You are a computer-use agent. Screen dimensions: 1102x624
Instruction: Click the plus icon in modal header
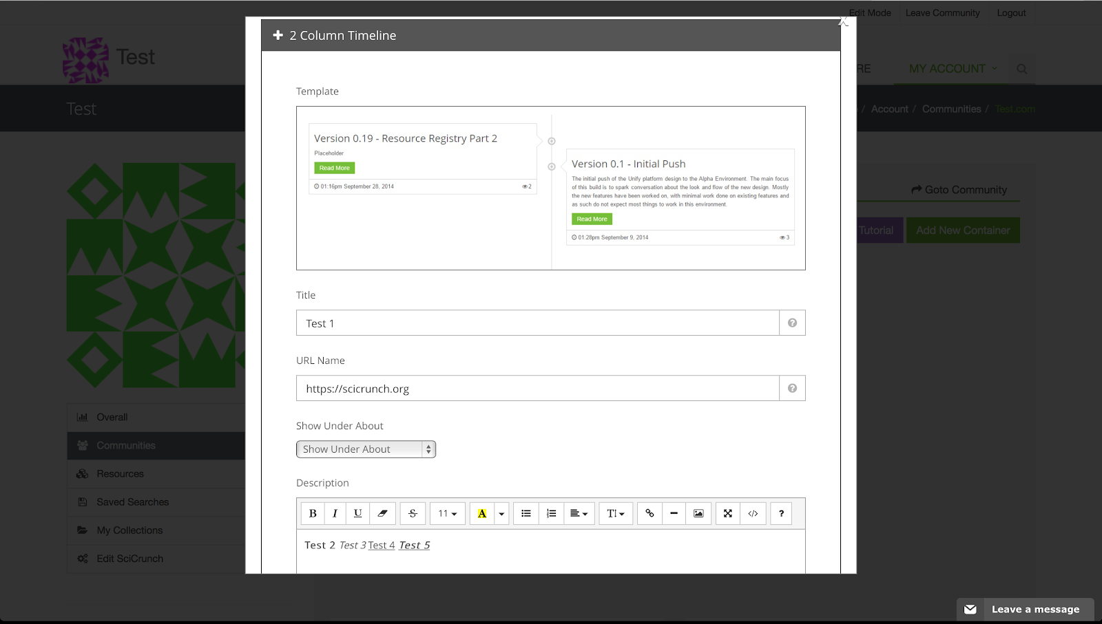coord(278,35)
